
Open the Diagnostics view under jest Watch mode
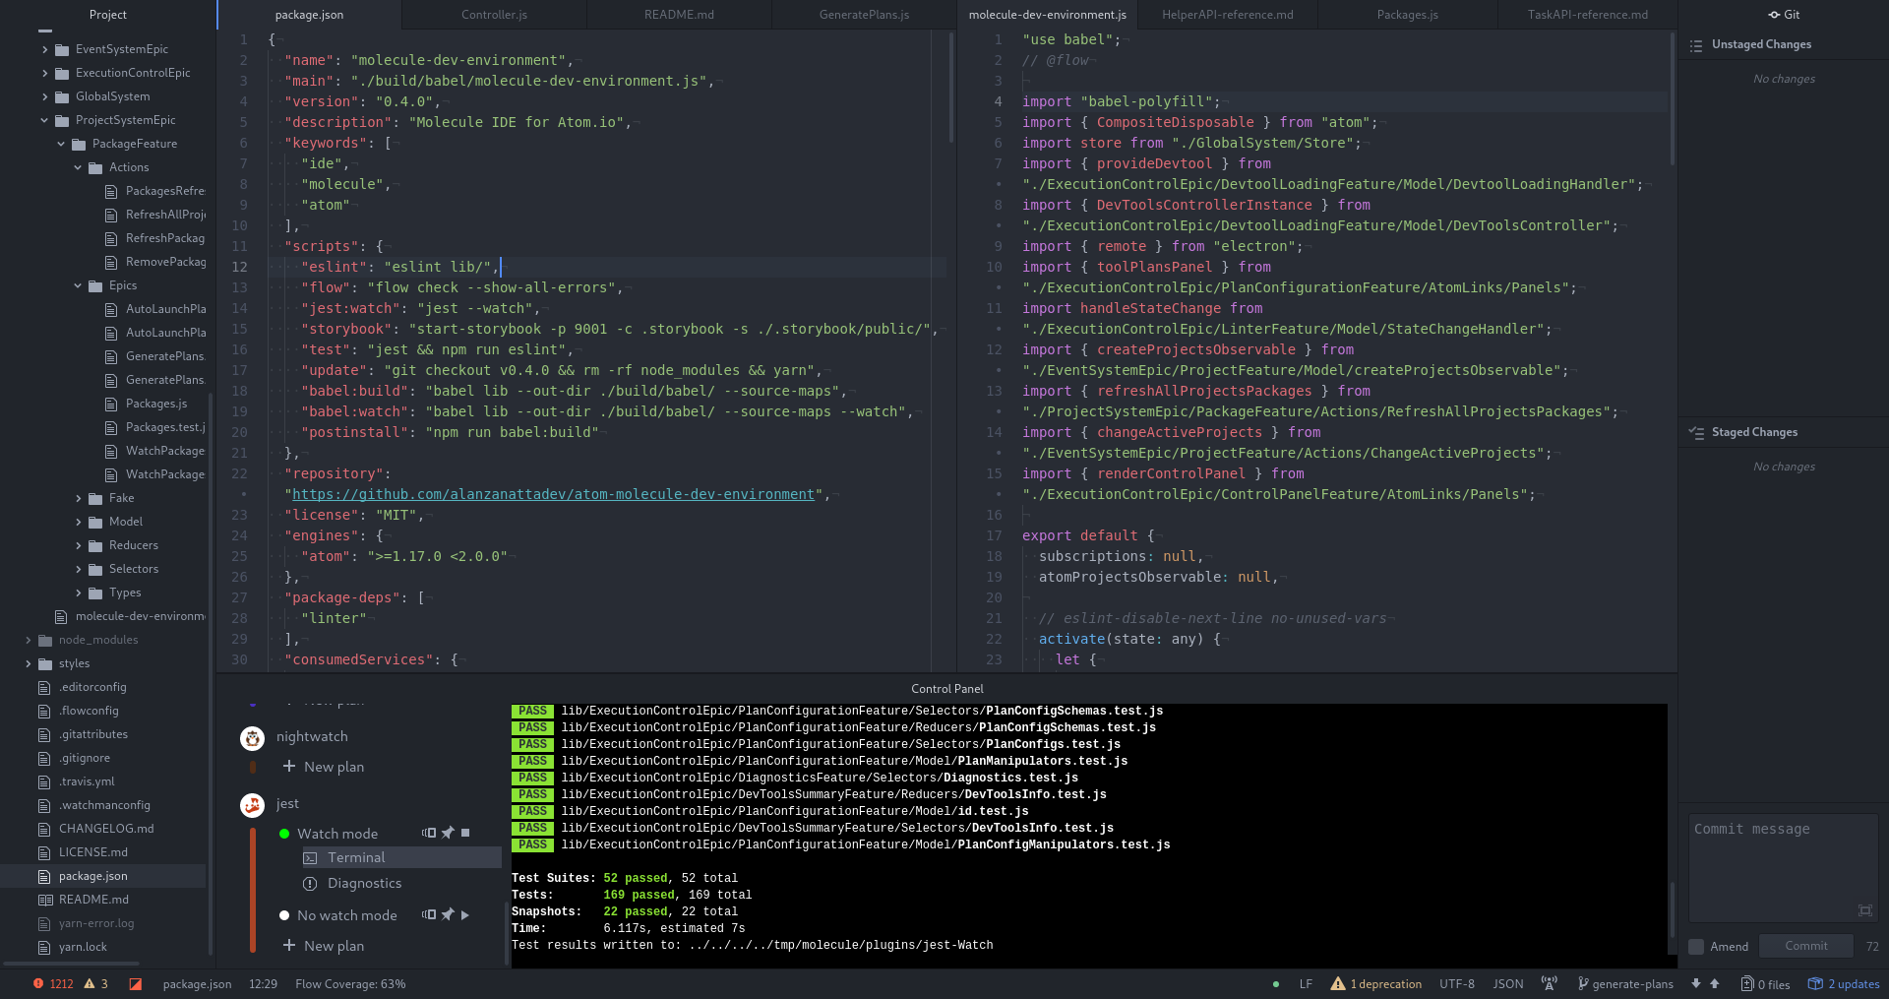pos(365,883)
